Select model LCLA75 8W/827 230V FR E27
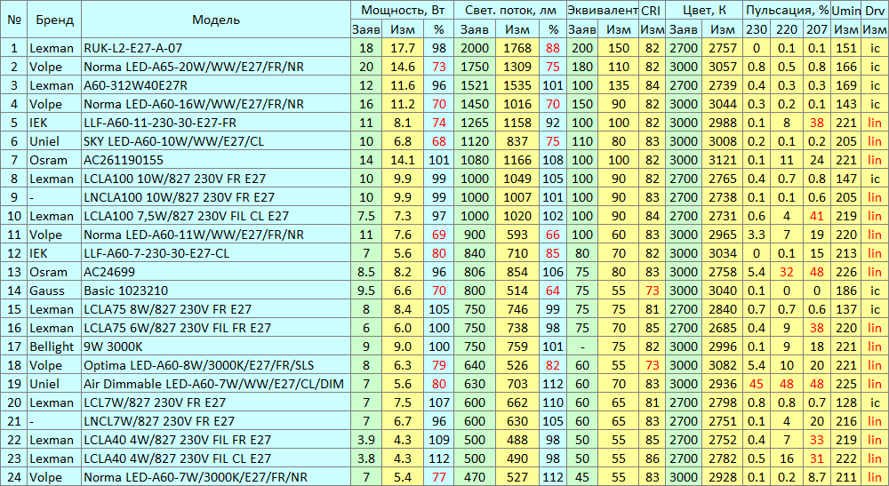The width and height of the screenshot is (889, 486). [215, 310]
